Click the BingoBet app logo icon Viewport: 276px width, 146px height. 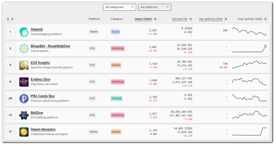(x=24, y=49)
